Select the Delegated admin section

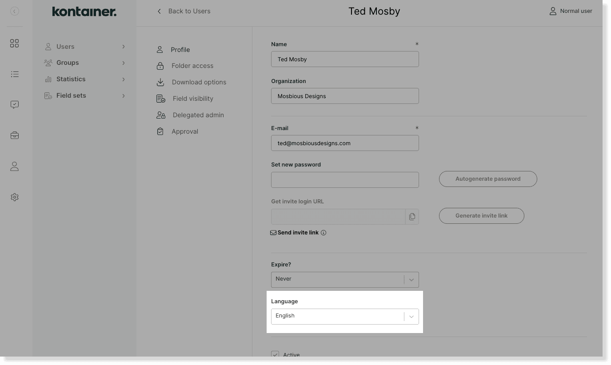(x=161, y=115)
